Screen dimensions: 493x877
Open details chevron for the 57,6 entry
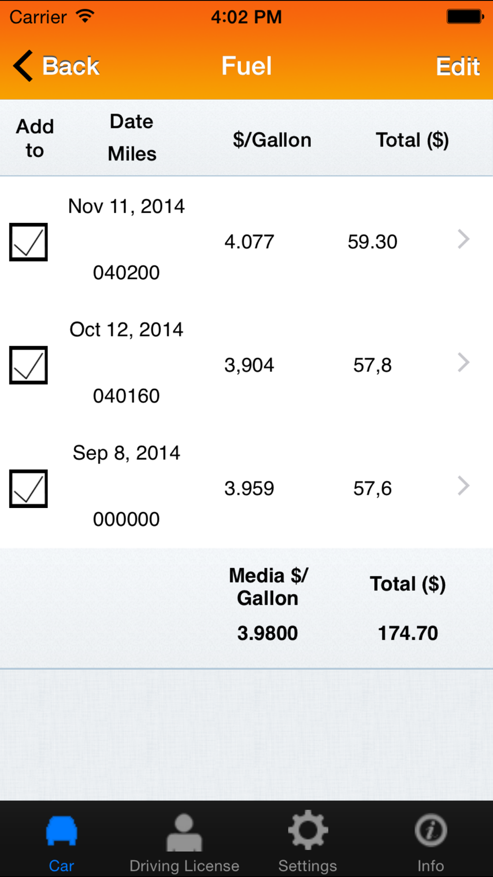pos(463,486)
